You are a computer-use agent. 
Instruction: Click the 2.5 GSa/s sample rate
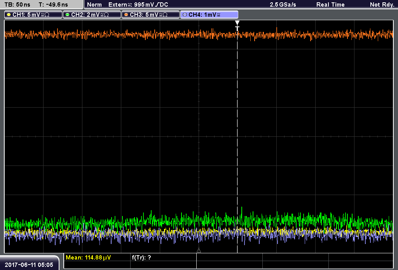tap(283, 5)
